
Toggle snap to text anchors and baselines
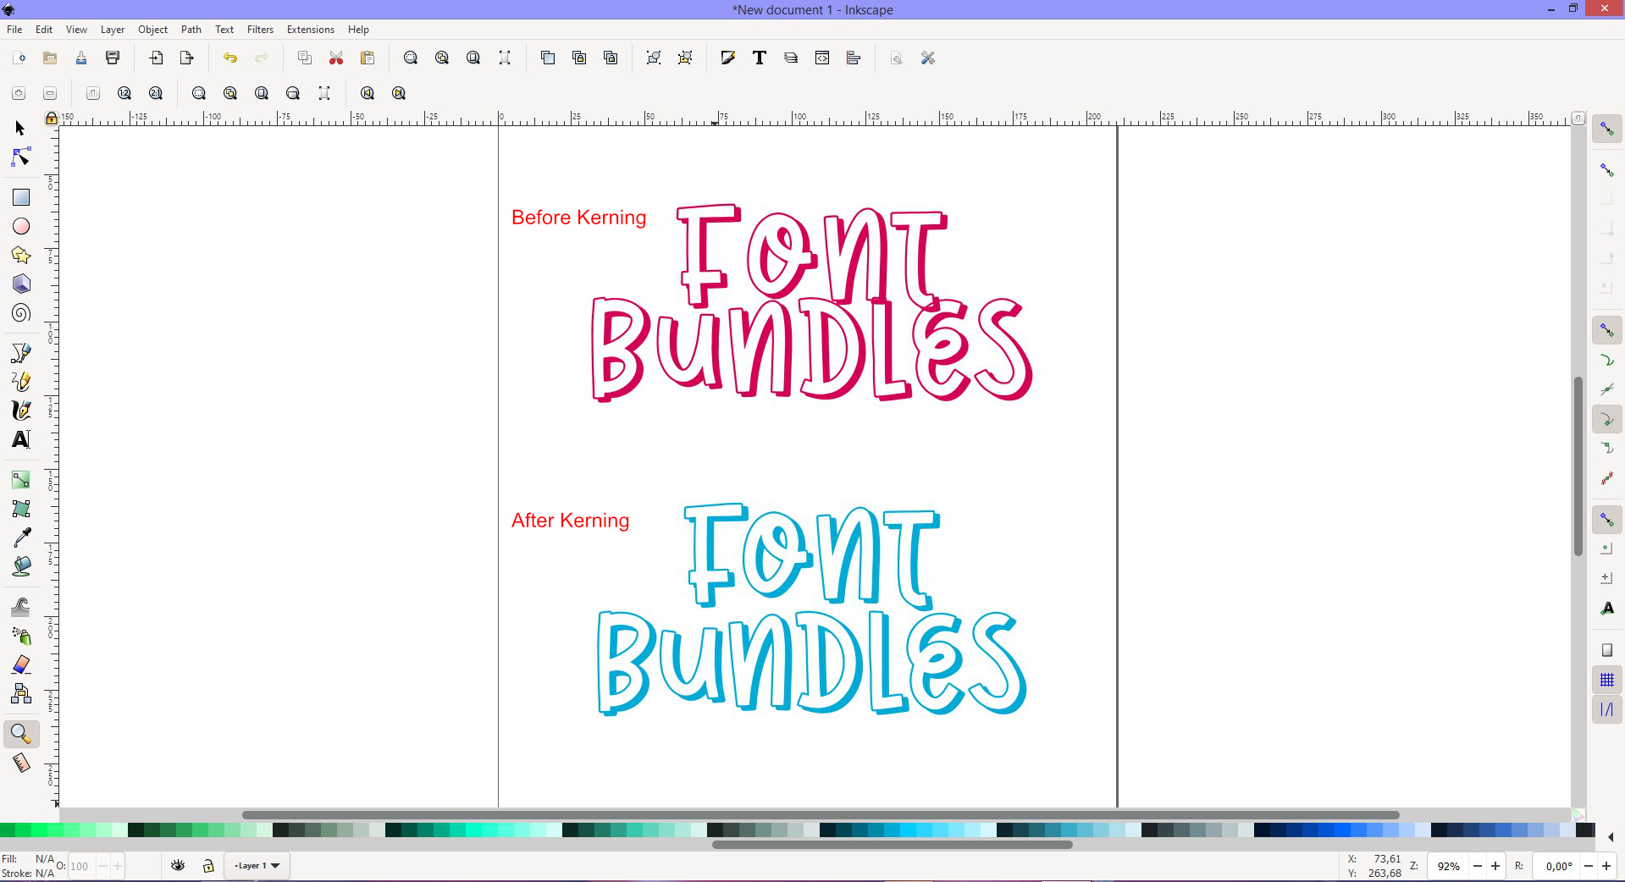coord(1607,609)
